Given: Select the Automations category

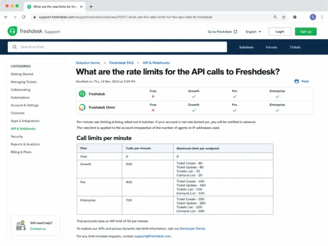Looking at the screenshot, I should [20, 97].
